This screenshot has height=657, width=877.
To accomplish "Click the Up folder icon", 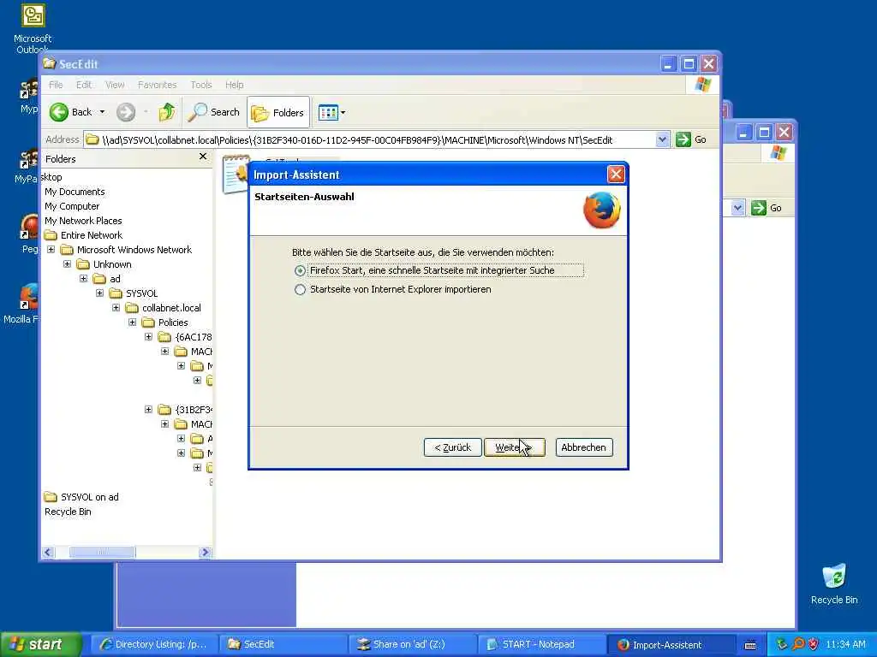I will coord(167,112).
